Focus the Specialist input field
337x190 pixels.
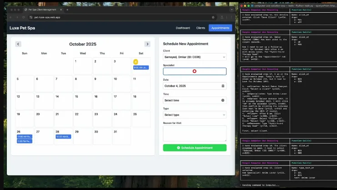[194, 71]
